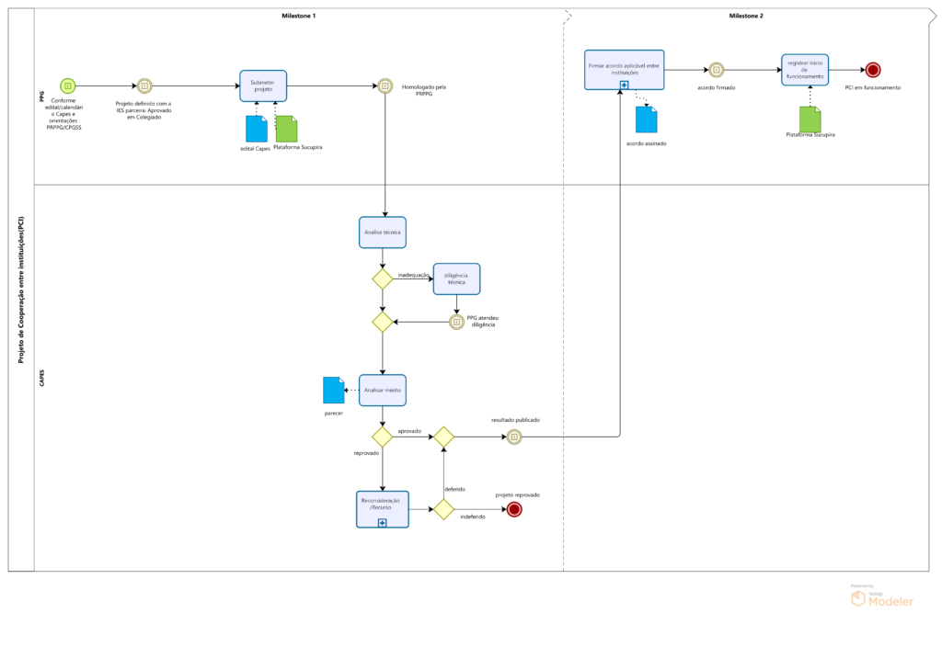Open the Bizagi Modeler logo link
This screenshot has width=942, height=647.
pyautogui.click(x=881, y=599)
